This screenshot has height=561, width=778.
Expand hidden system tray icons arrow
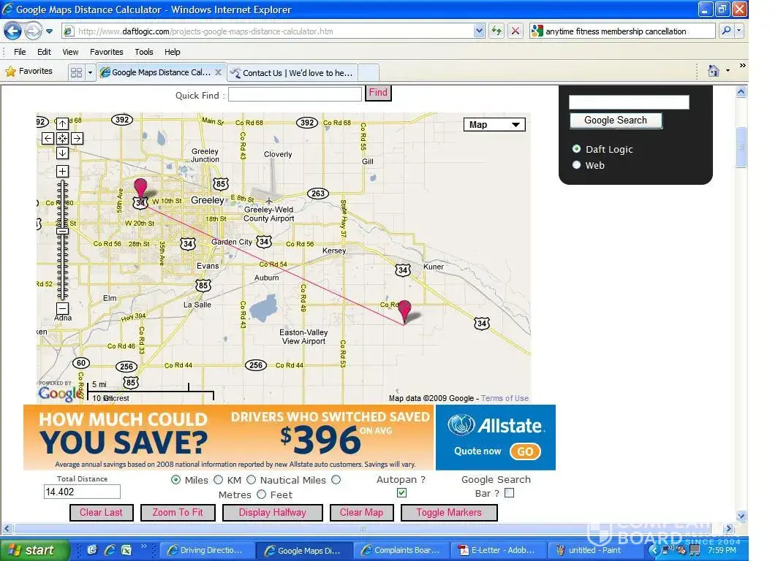(654, 549)
